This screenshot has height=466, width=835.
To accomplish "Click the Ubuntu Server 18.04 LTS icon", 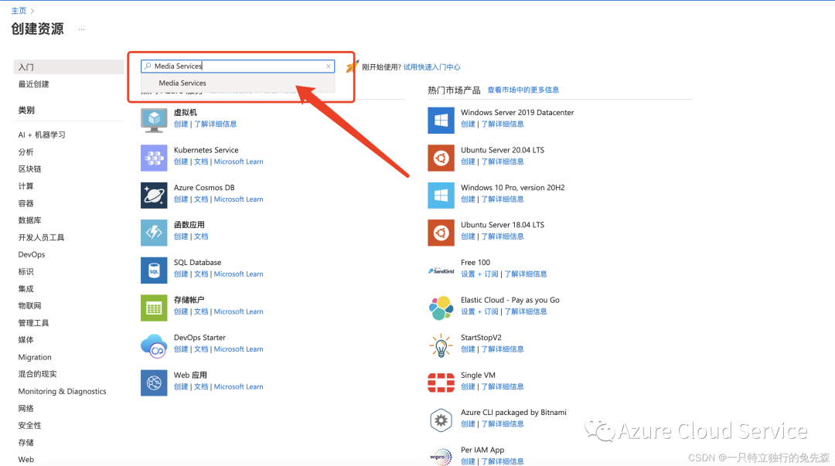I will pos(441,233).
